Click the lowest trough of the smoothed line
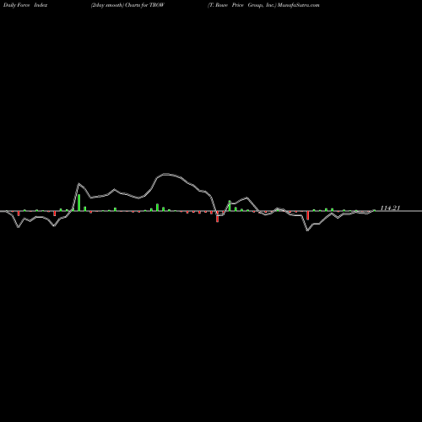 [x=307, y=230]
